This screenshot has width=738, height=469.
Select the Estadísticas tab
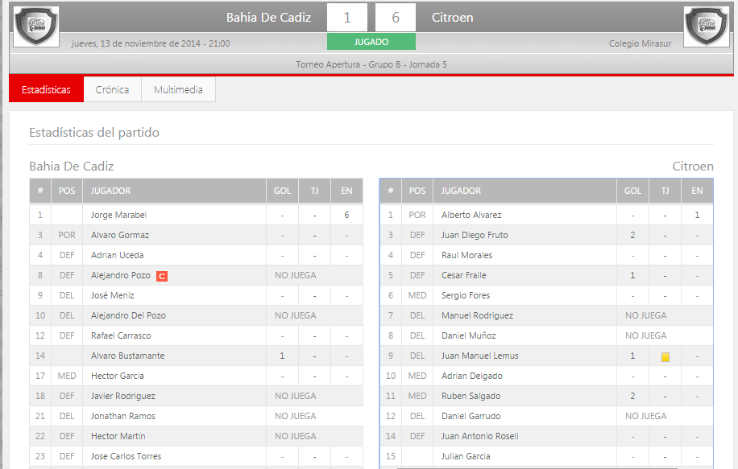click(x=46, y=90)
